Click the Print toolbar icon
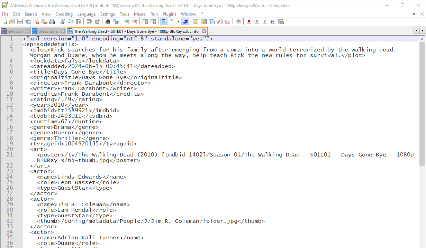The width and height of the screenshot is (426, 248). click(x=52, y=21)
